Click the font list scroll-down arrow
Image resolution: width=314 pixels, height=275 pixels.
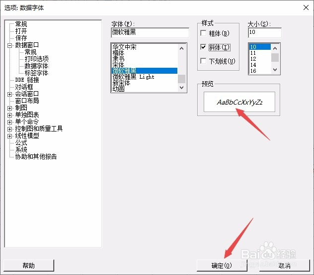(182, 88)
